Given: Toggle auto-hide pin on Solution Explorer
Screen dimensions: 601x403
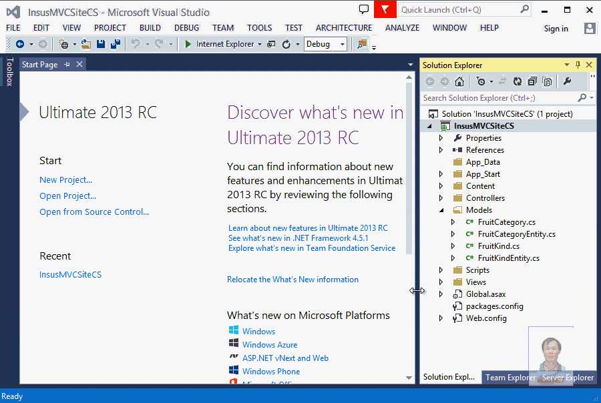Looking at the screenshot, I should [578, 65].
